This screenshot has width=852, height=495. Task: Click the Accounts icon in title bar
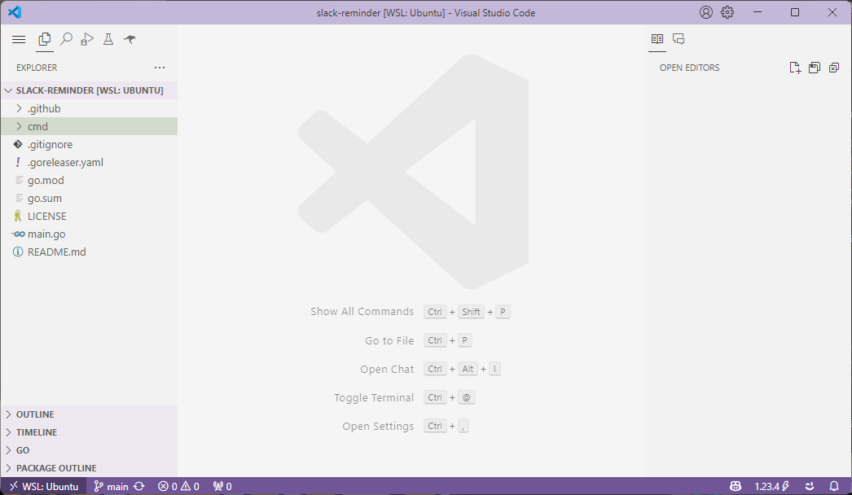(x=706, y=12)
